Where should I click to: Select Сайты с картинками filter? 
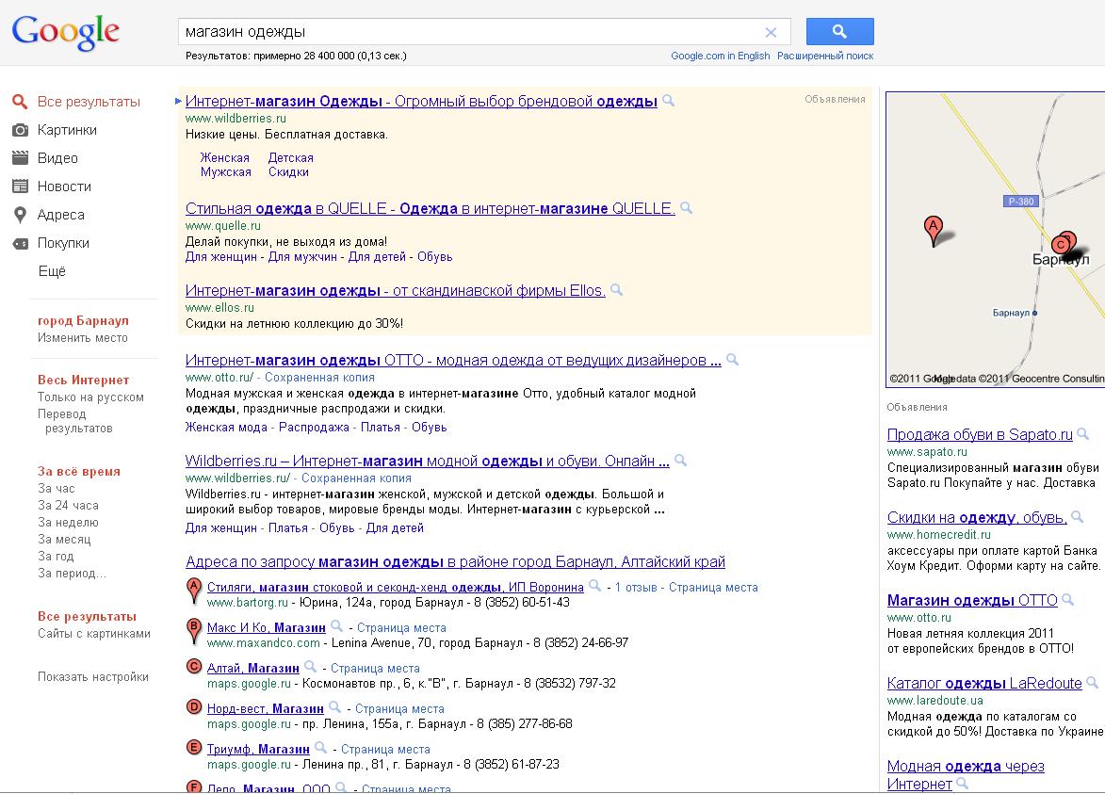click(x=93, y=633)
